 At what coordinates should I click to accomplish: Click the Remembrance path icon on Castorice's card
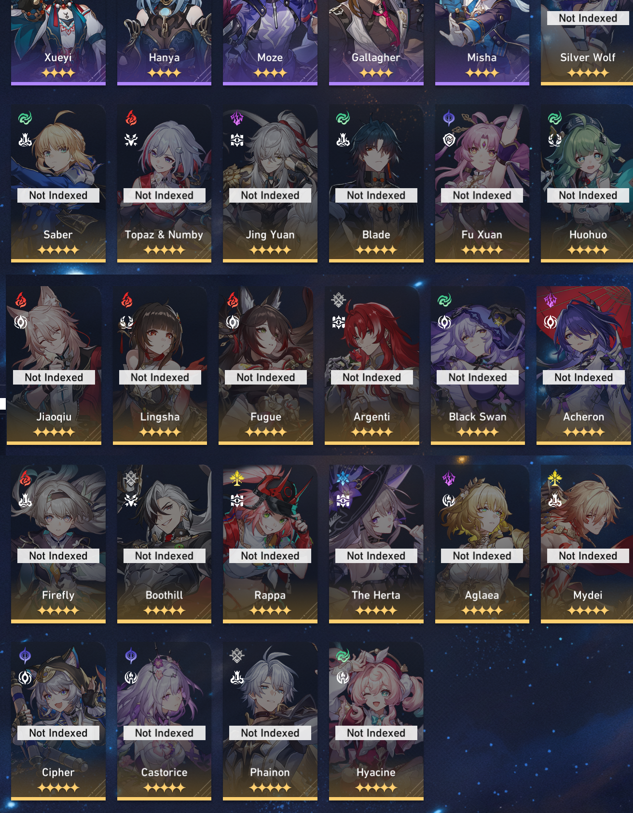tap(131, 677)
